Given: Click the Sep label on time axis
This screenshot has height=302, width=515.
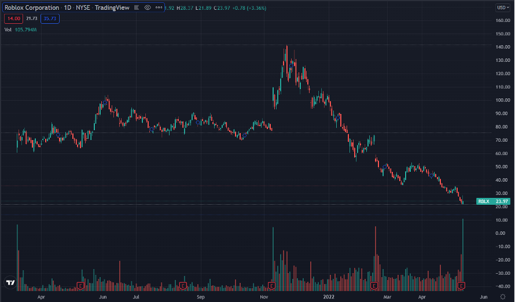Looking at the screenshot, I should point(200,296).
